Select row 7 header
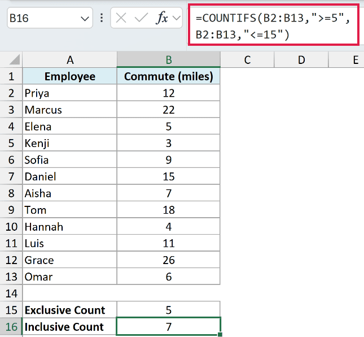 click(11, 176)
